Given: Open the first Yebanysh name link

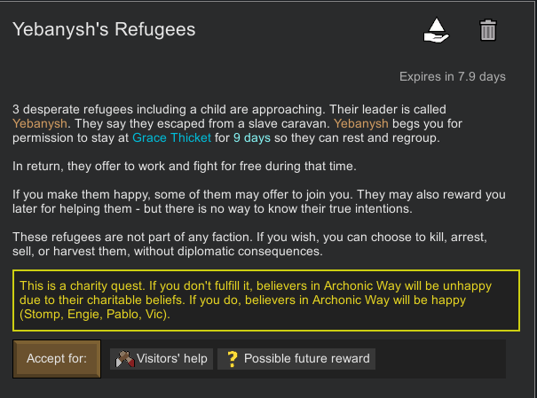Looking at the screenshot, I should pos(40,123).
